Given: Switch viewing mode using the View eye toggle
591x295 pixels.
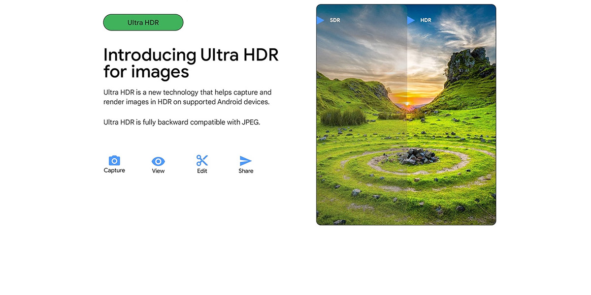Looking at the screenshot, I should [158, 161].
